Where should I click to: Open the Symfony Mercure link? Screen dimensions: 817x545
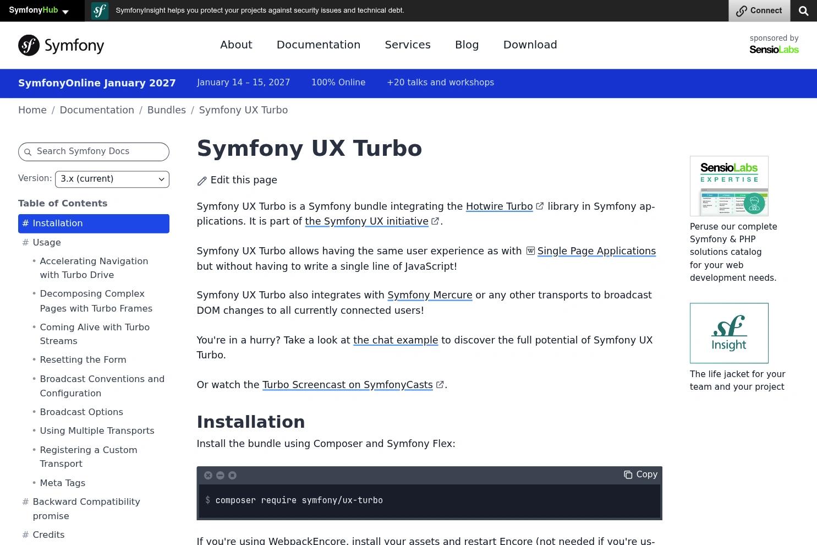click(x=430, y=295)
